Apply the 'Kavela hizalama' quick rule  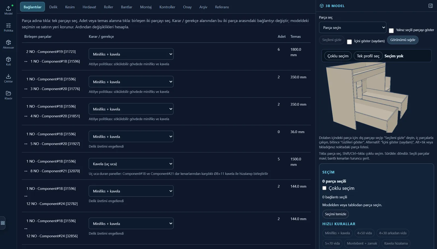396,244
